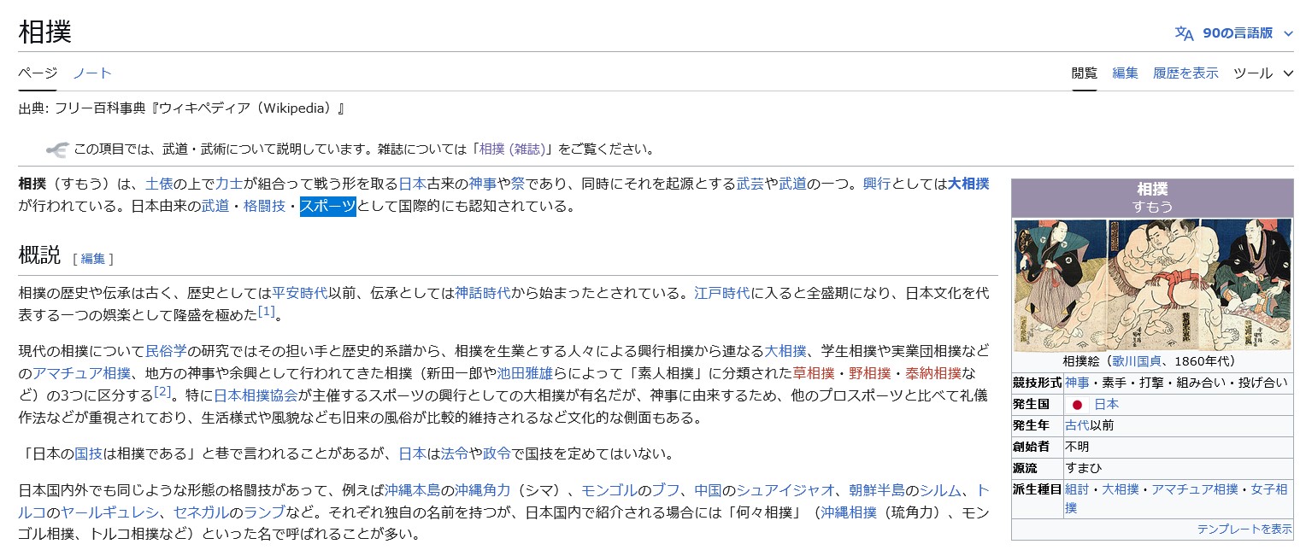The height and width of the screenshot is (550, 1306).
Task: Click the 相撲 page title heading
Action: coord(45,32)
